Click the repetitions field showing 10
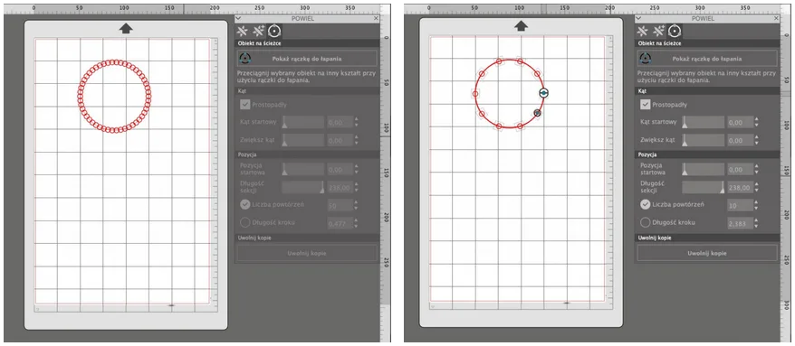The image size is (795, 346). point(740,205)
